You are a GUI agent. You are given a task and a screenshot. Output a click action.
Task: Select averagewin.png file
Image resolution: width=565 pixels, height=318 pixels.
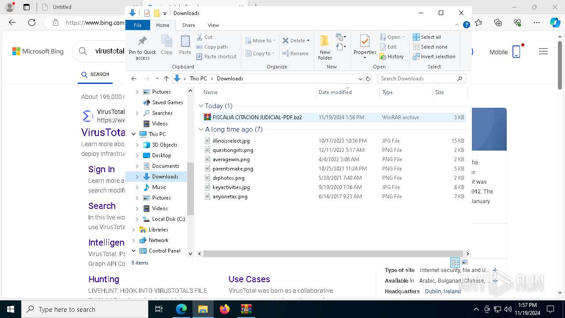click(334, 159)
